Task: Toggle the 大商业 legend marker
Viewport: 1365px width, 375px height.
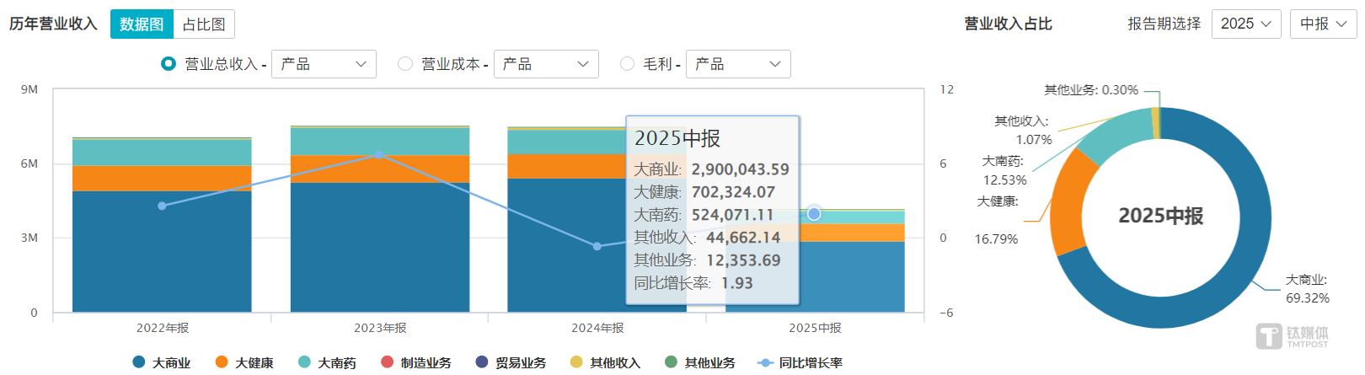Action: coord(139,362)
